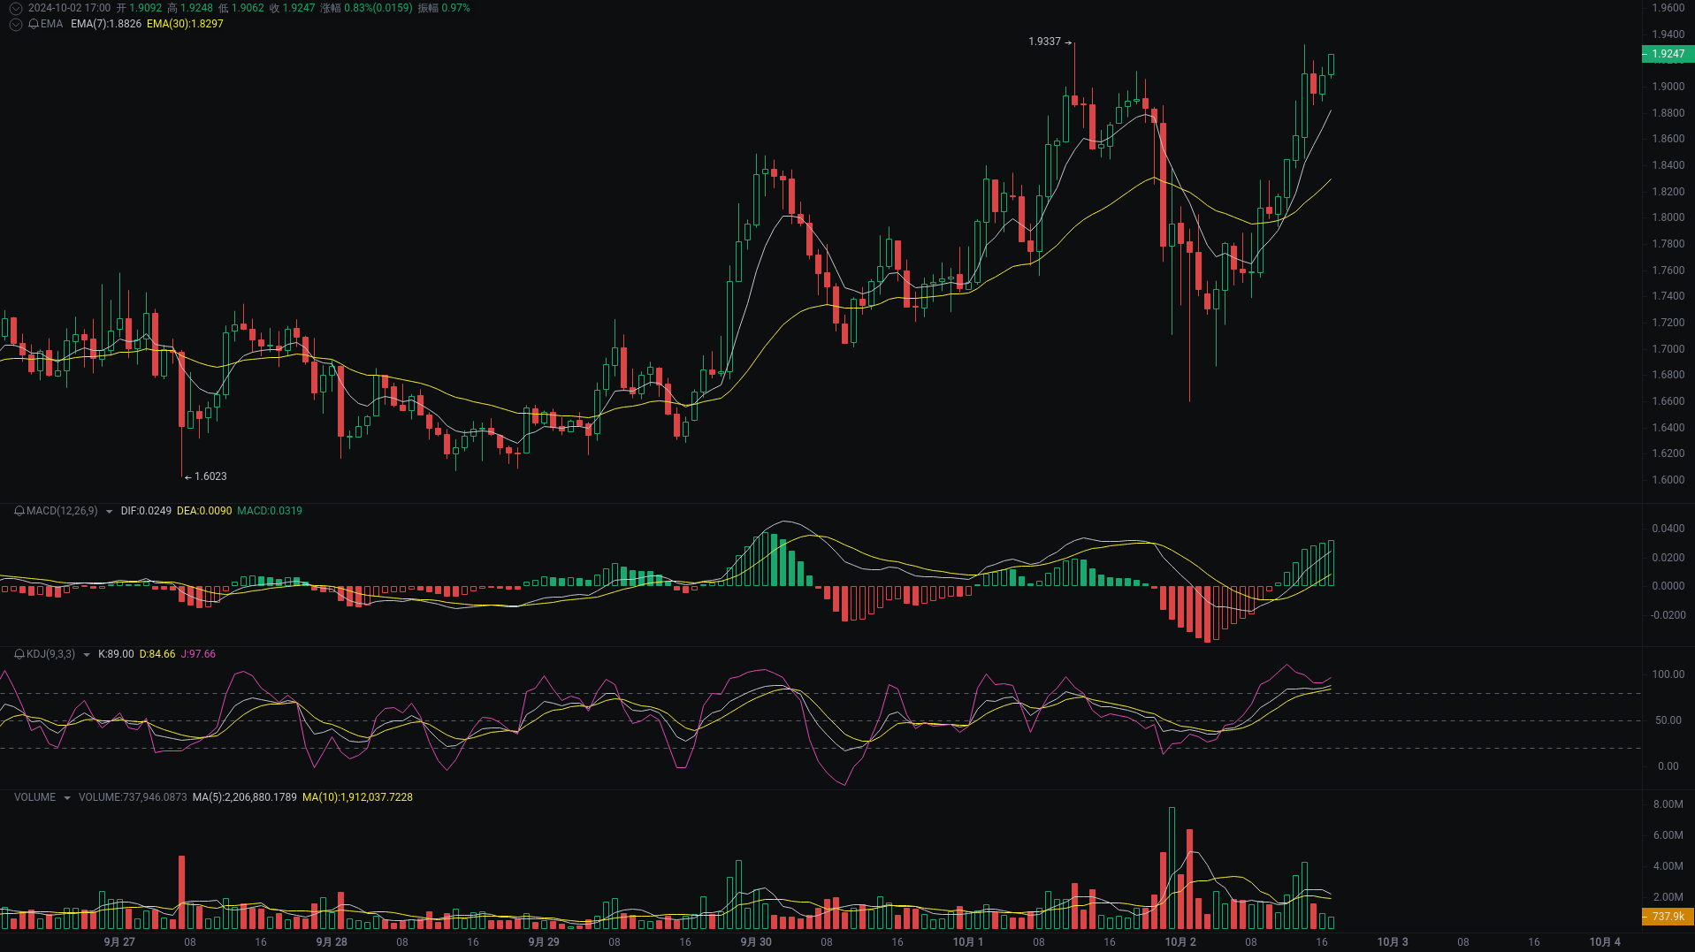The width and height of the screenshot is (1695, 952).
Task: Select the EMA(7):1.8826 value
Action: pyautogui.click(x=106, y=24)
